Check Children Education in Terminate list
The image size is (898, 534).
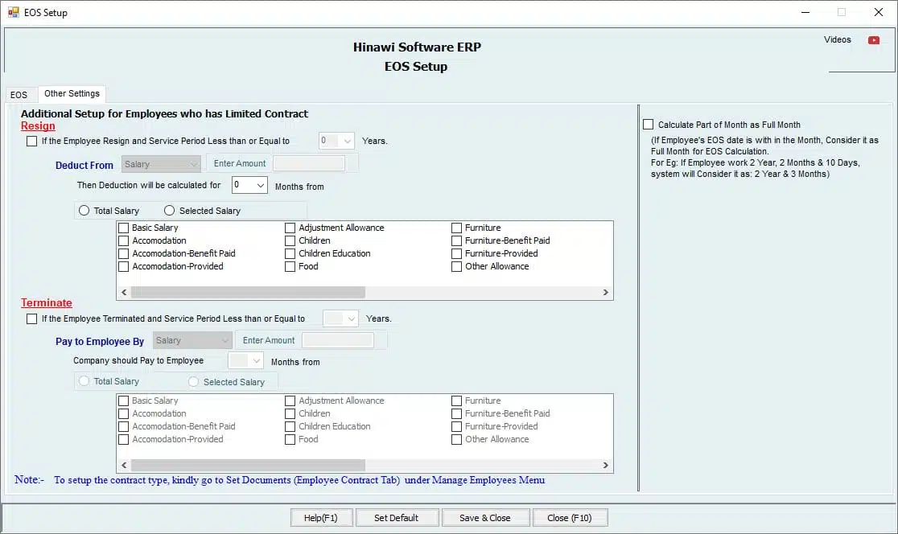tap(290, 427)
